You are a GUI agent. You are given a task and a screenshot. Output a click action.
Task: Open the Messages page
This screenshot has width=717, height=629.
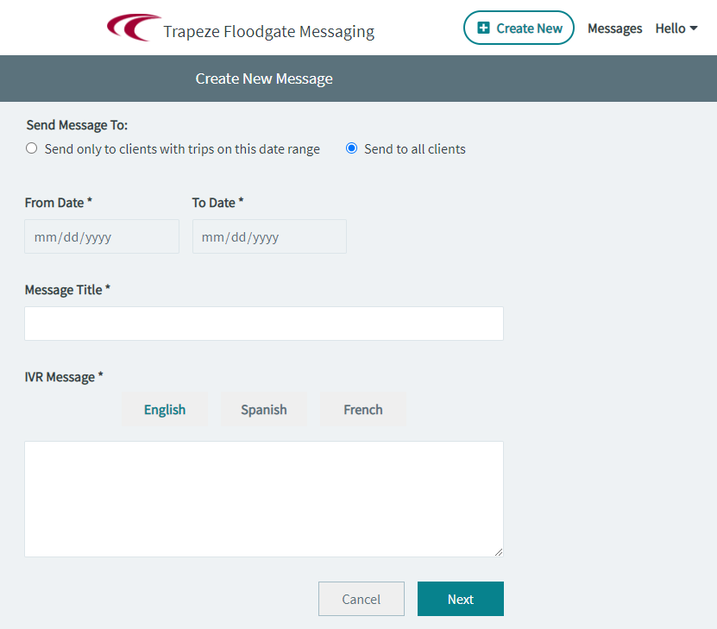[x=614, y=28]
